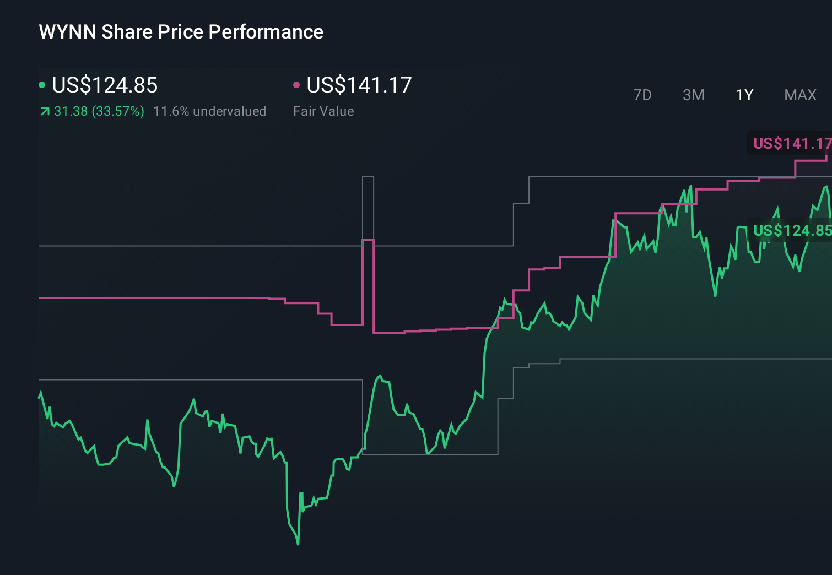Click the green share price legend dot
Viewport: 832px width, 575px height.
(42, 85)
